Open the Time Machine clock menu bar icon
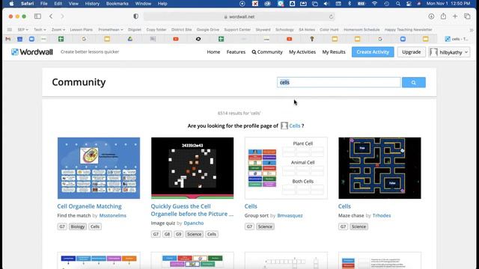 386,4
